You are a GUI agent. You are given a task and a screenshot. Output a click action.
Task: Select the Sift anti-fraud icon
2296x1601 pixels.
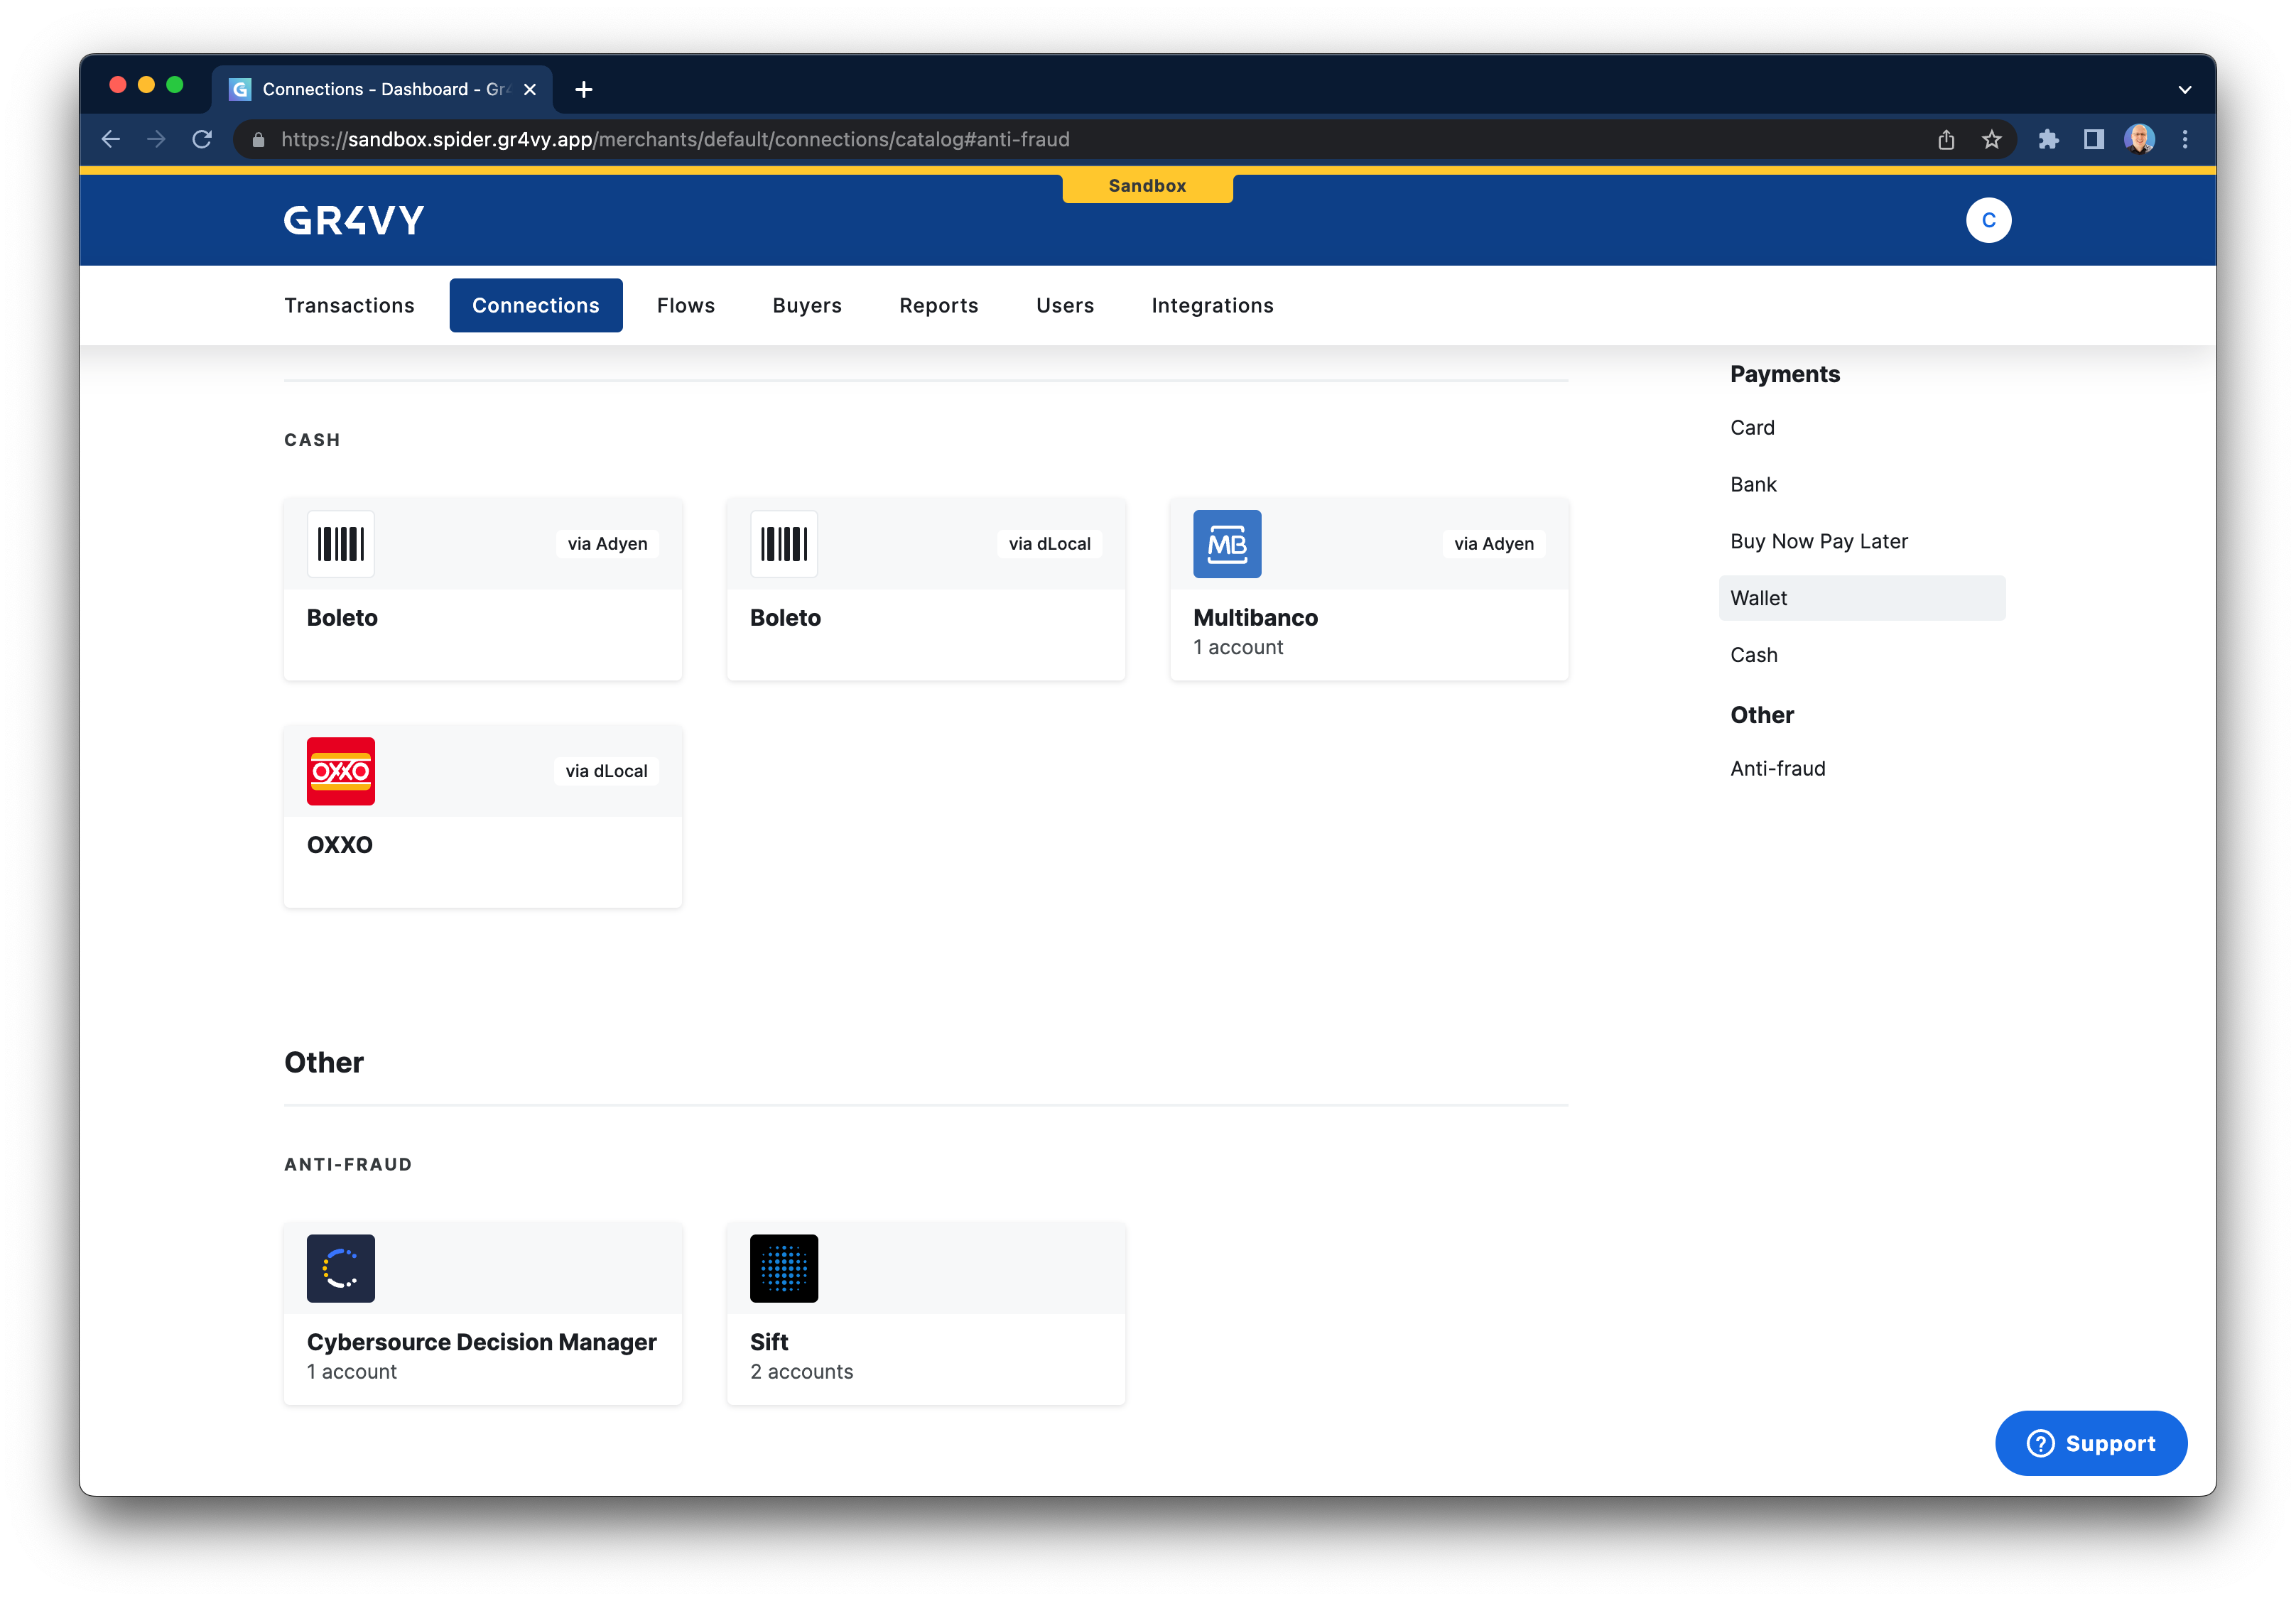pyautogui.click(x=784, y=1268)
